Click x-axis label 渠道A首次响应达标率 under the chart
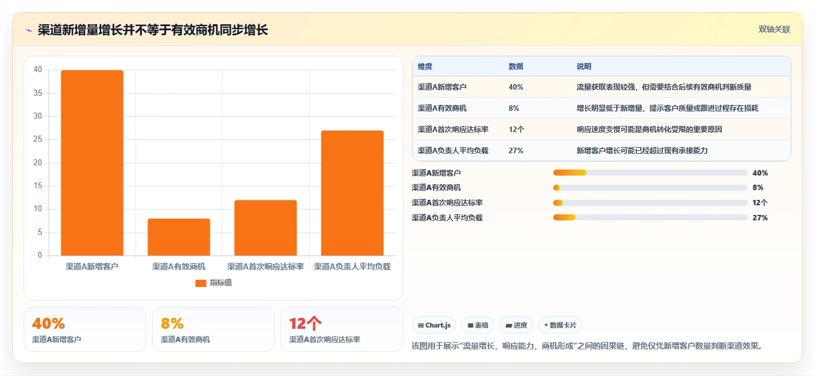Viewport: 815px width, 376px height. [x=265, y=266]
